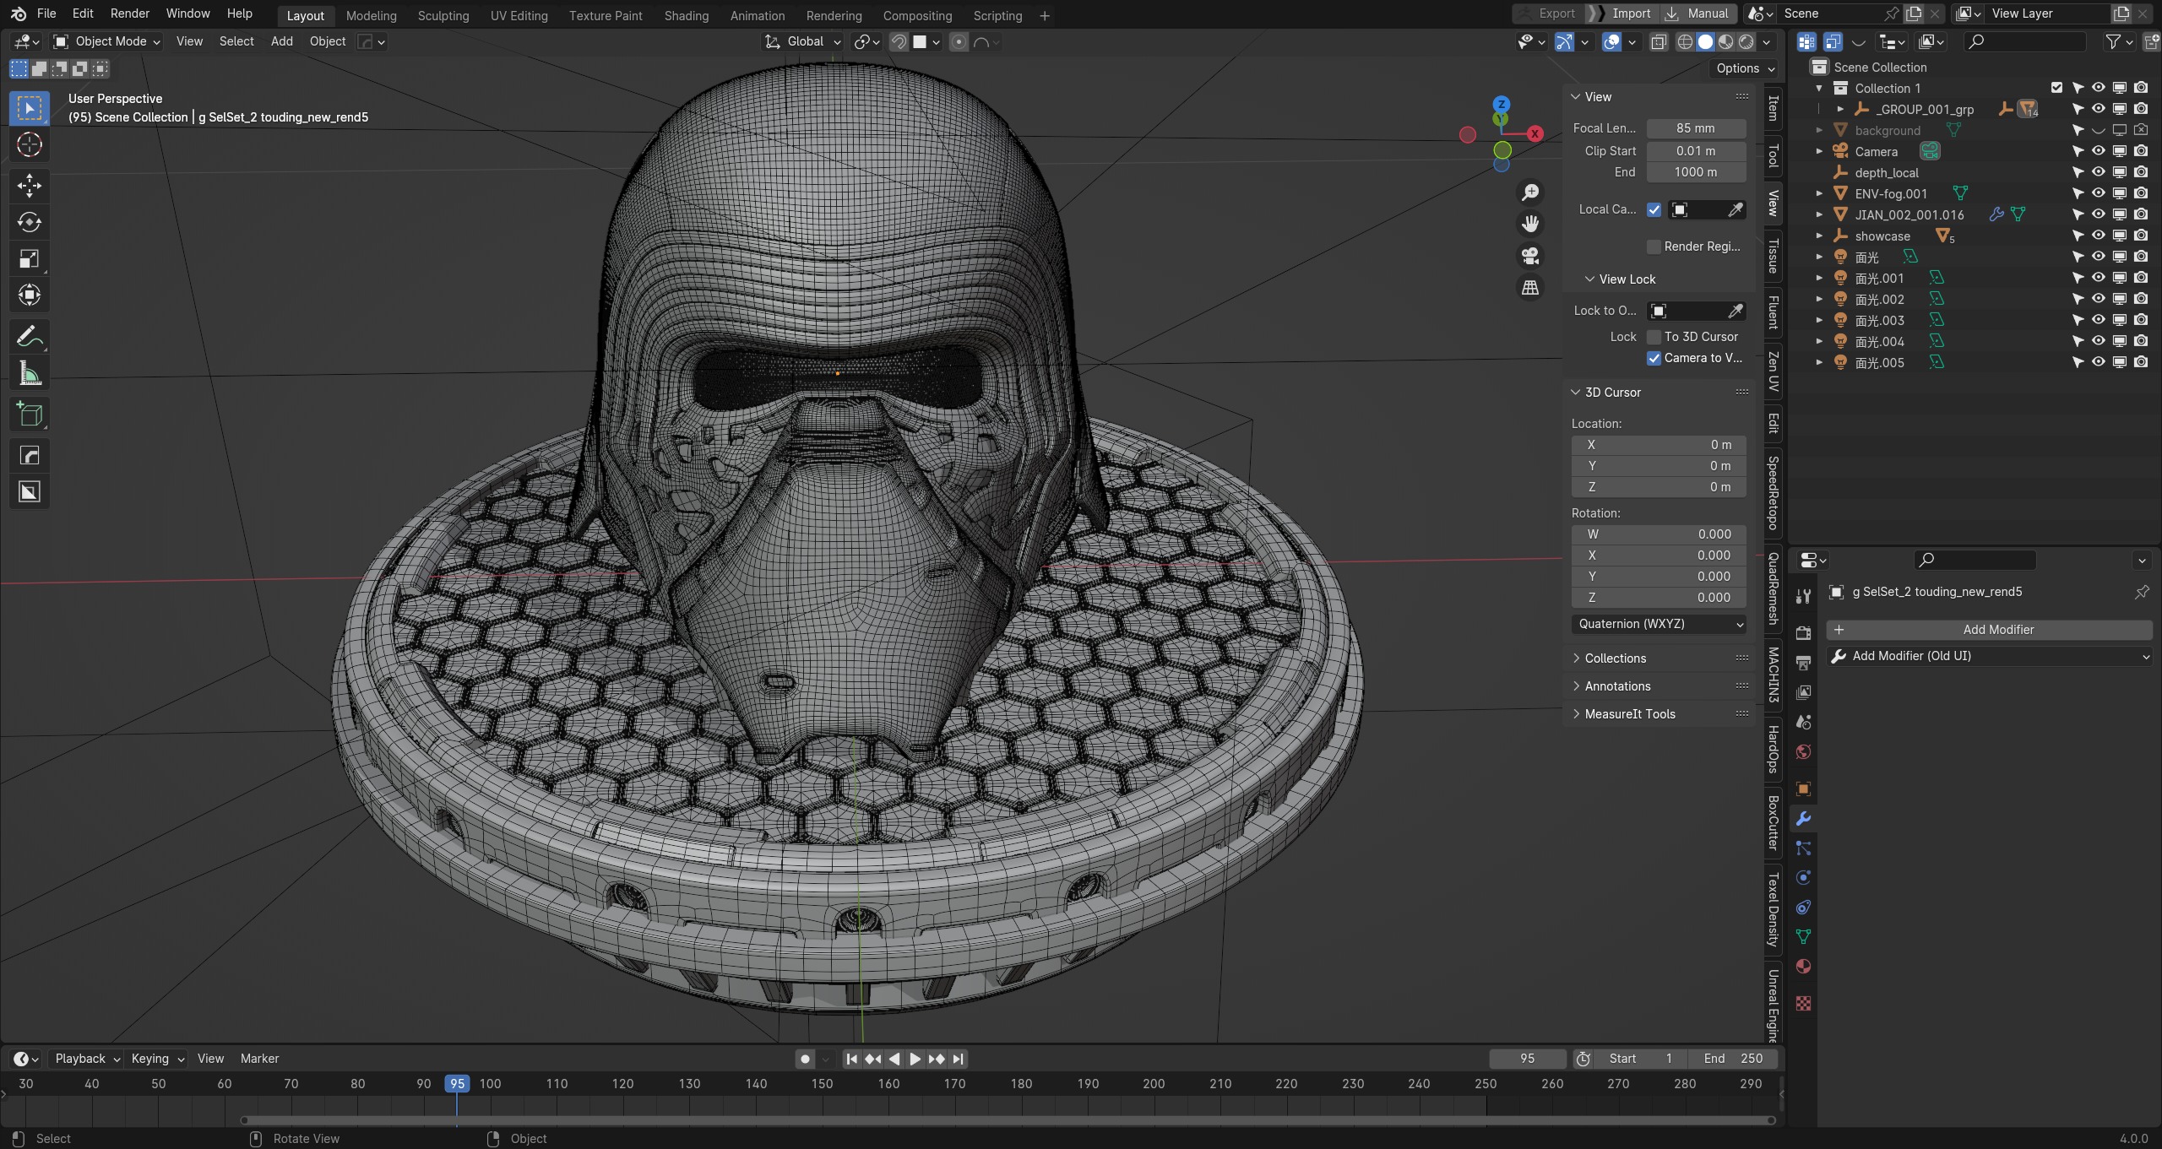Viewport: 2162px width, 1149px height.
Task: Hide showcase object in viewport
Action: click(x=2098, y=236)
